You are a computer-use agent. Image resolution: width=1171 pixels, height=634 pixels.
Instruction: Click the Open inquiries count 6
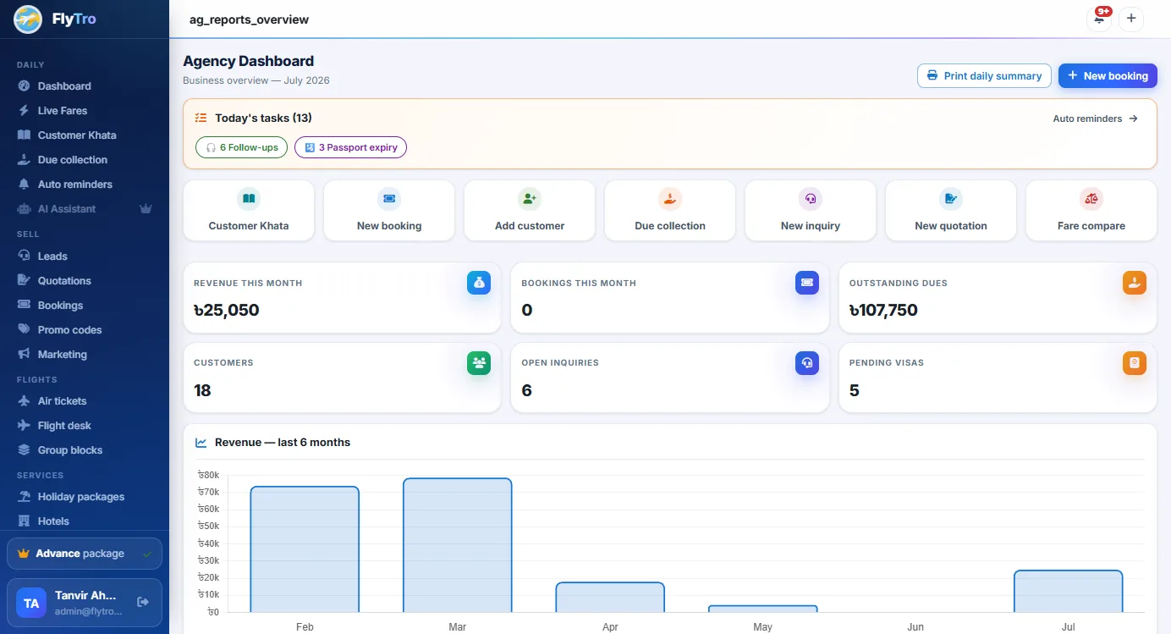526,390
